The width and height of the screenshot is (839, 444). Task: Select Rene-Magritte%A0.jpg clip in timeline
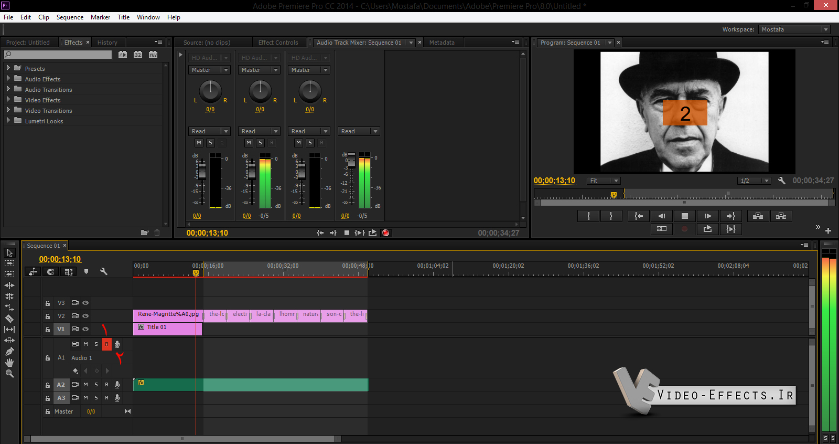point(167,315)
